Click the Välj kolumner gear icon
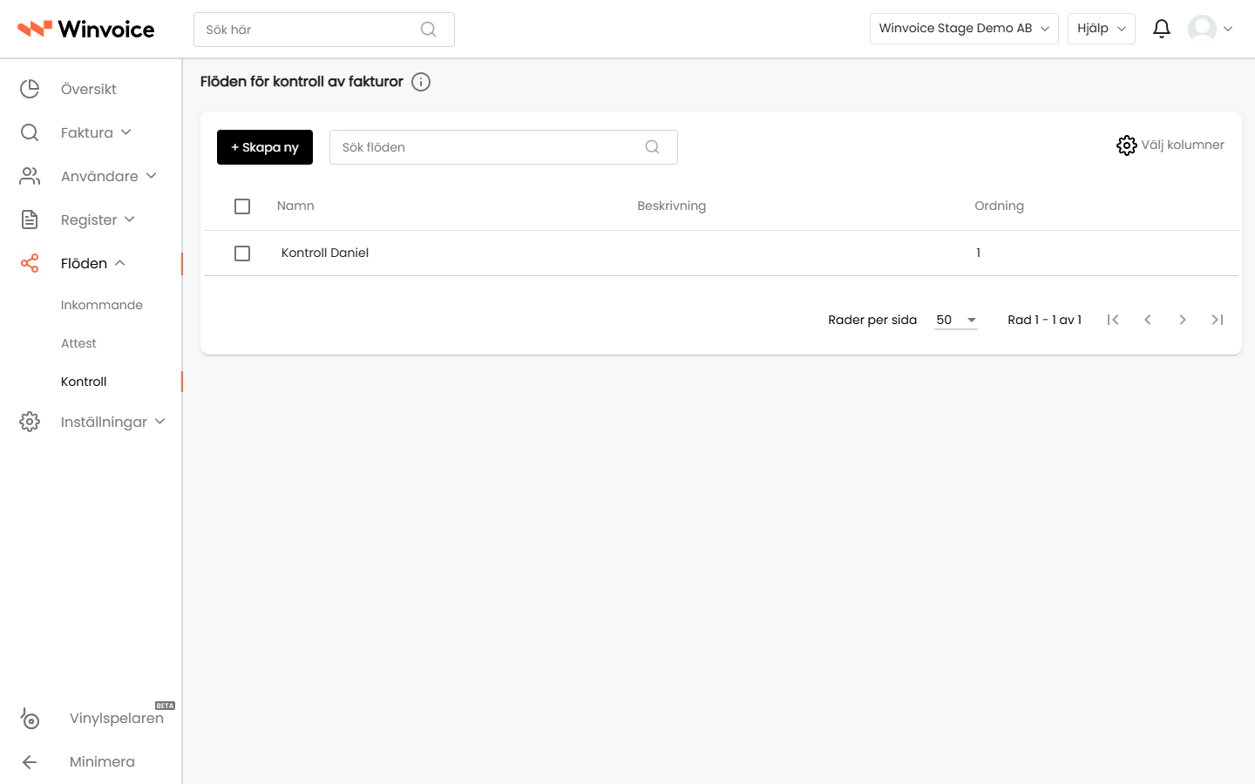The height and width of the screenshot is (784, 1255). coord(1126,145)
